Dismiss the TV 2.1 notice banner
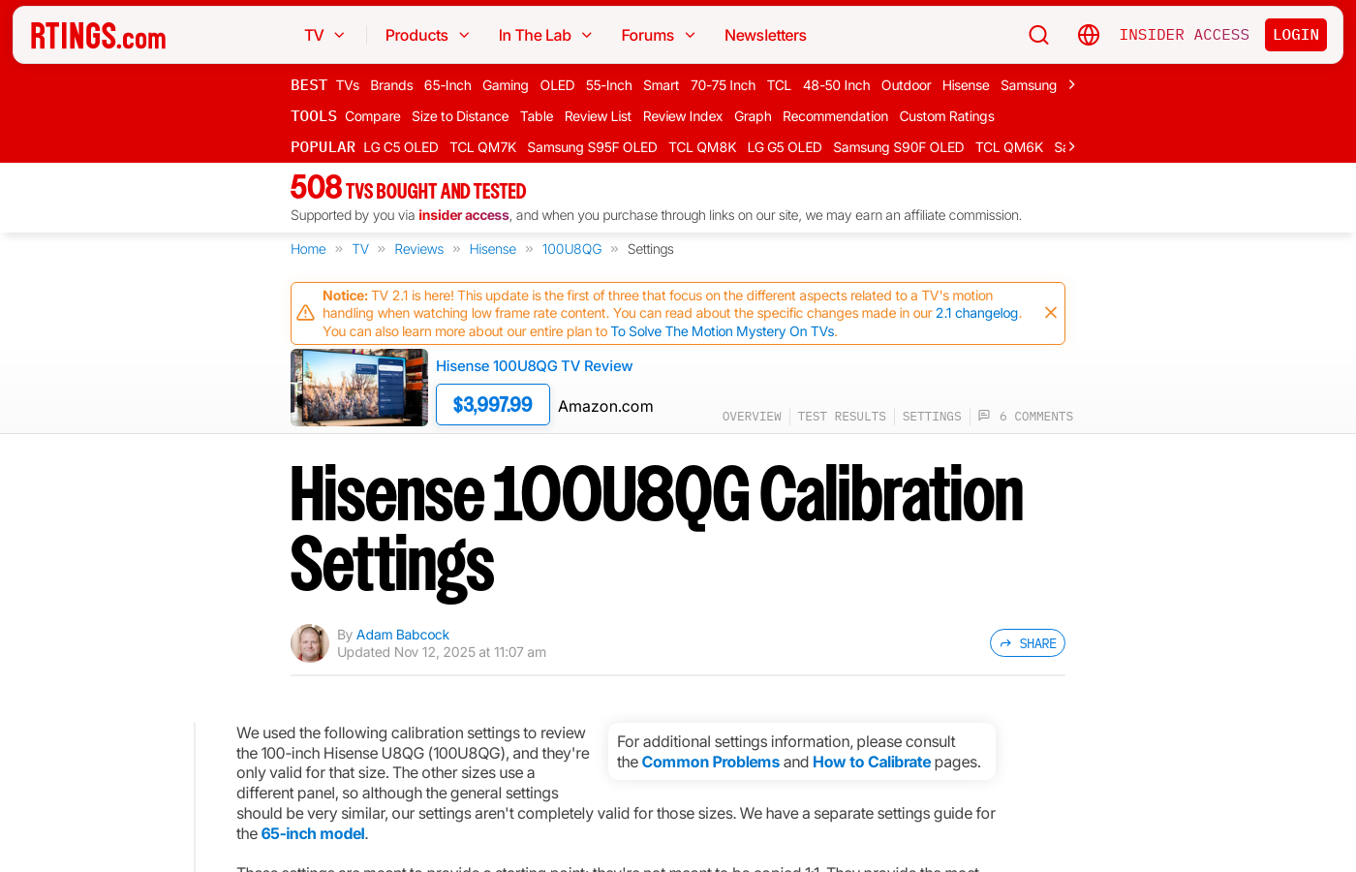 (x=1050, y=313)
